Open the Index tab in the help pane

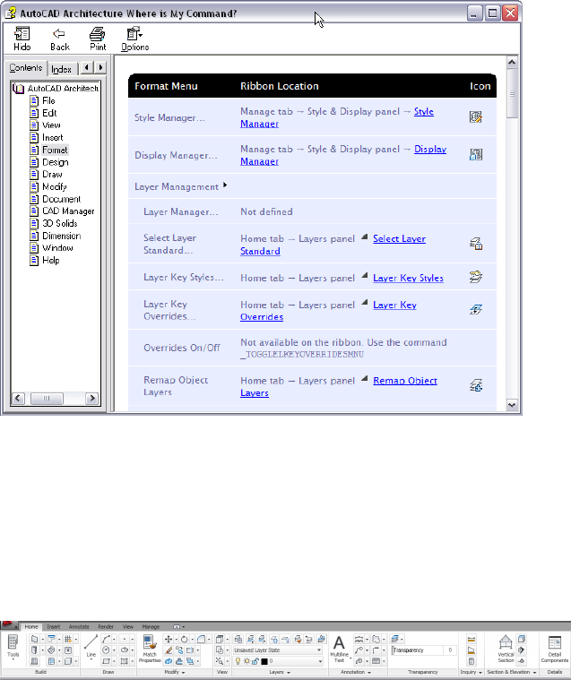coord(61,69)
